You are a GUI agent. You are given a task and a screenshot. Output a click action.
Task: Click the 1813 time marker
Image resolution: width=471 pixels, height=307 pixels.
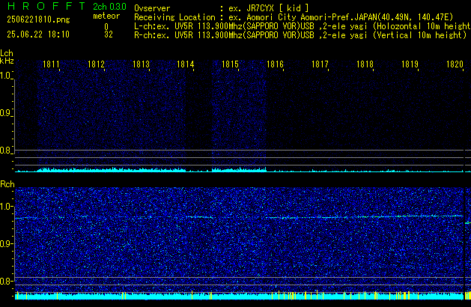(x=141, y=64)
